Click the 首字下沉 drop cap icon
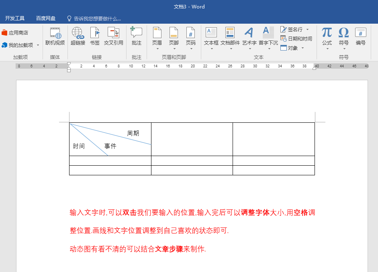Viewport: 378px width, 272px height. click(x=268, y=32)
